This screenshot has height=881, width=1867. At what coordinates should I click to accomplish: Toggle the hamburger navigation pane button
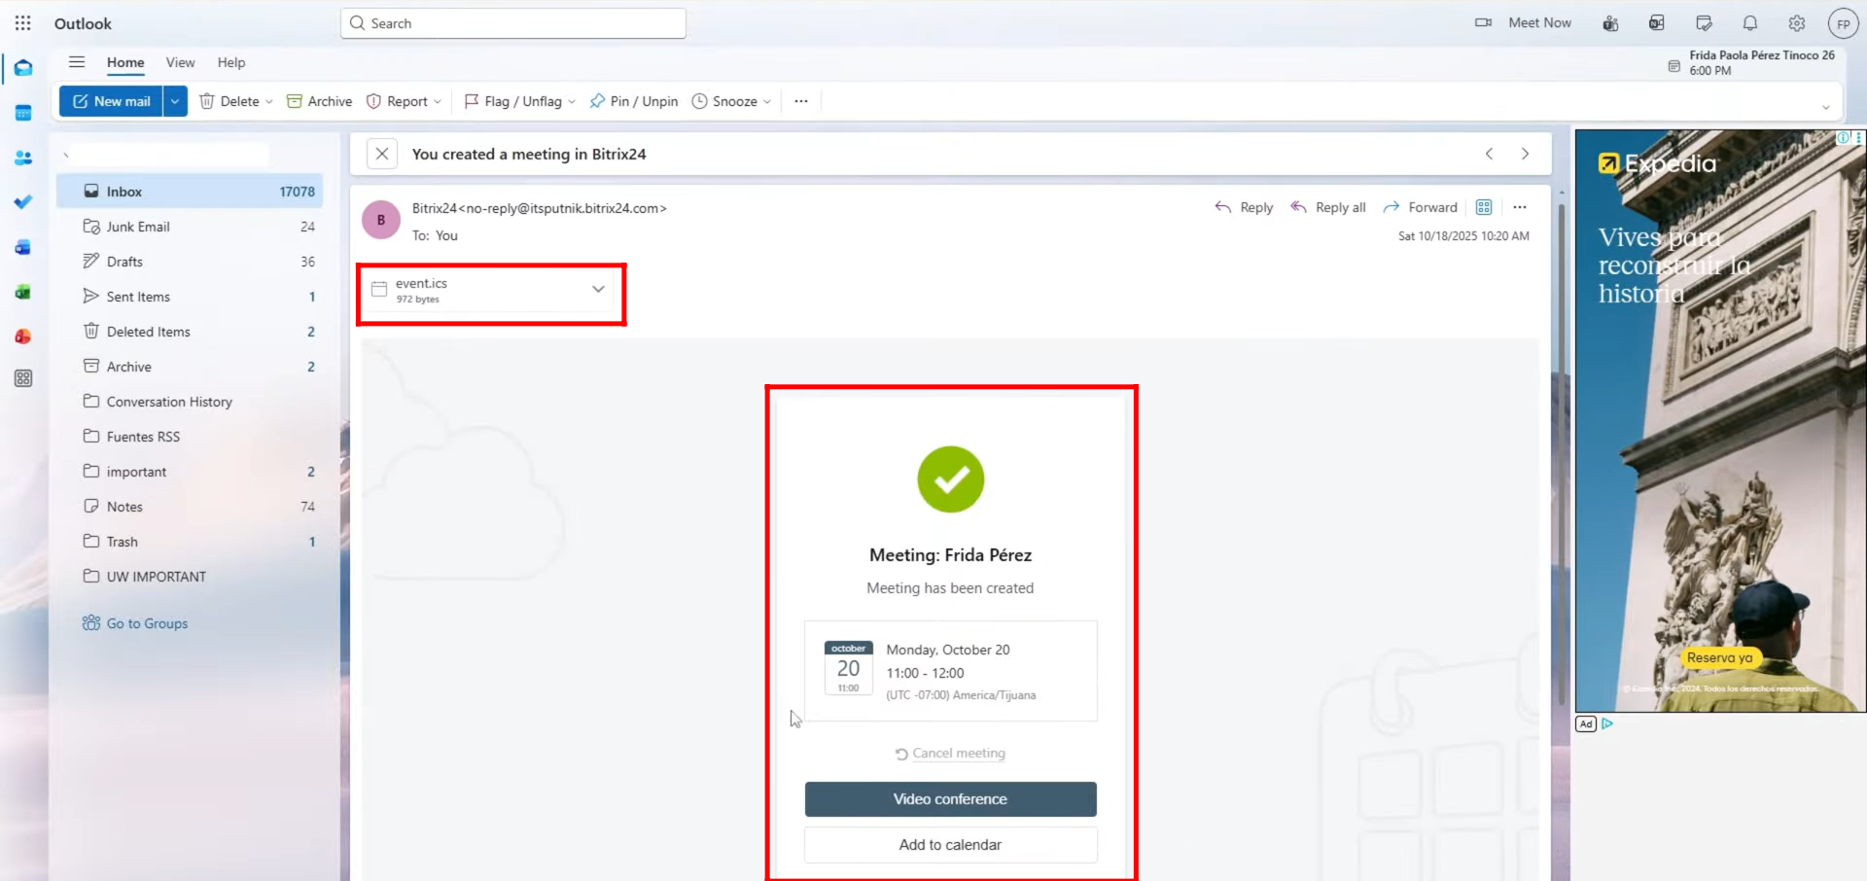77,62
